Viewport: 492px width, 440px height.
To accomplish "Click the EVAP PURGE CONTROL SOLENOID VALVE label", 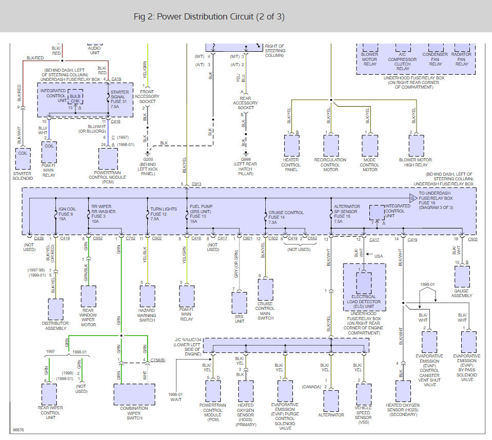I will click(285, 417).
